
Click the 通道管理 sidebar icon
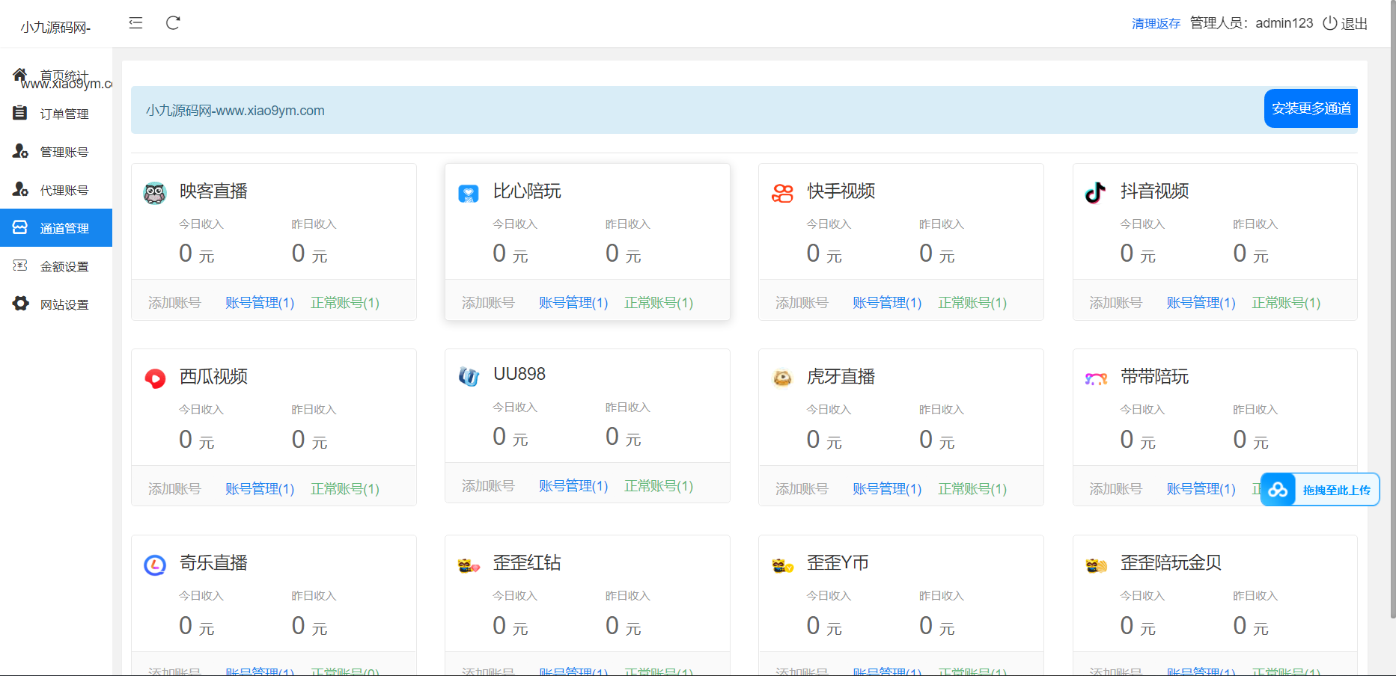coord(20,227)
